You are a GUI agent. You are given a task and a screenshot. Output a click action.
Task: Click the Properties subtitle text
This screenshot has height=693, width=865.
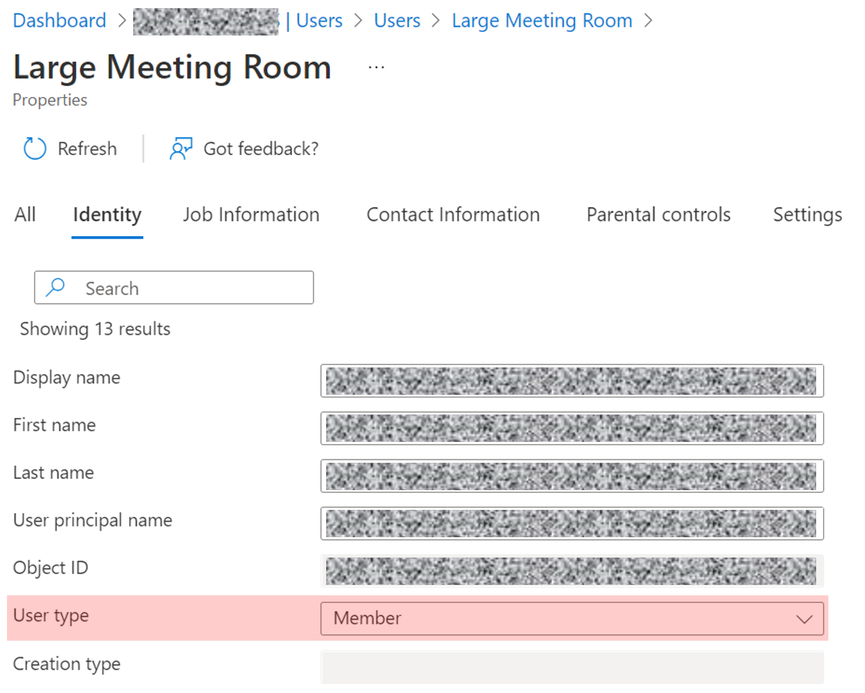(50, 100)
